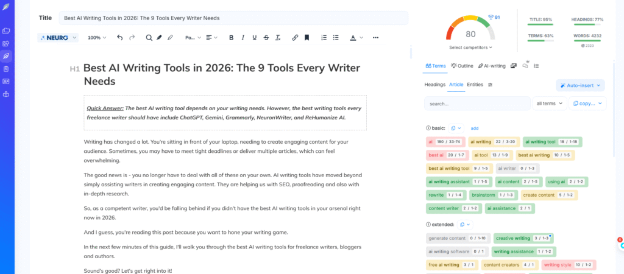624x274 pixels.
Task: Click the add link next to basic
Action: coord(474,128)
